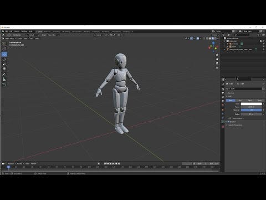Click the Blender logo menu icon
Screen dimensions: 266x200
[3, 32]
